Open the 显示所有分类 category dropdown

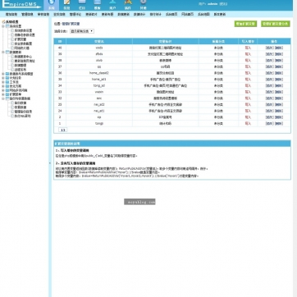point(82,31)
